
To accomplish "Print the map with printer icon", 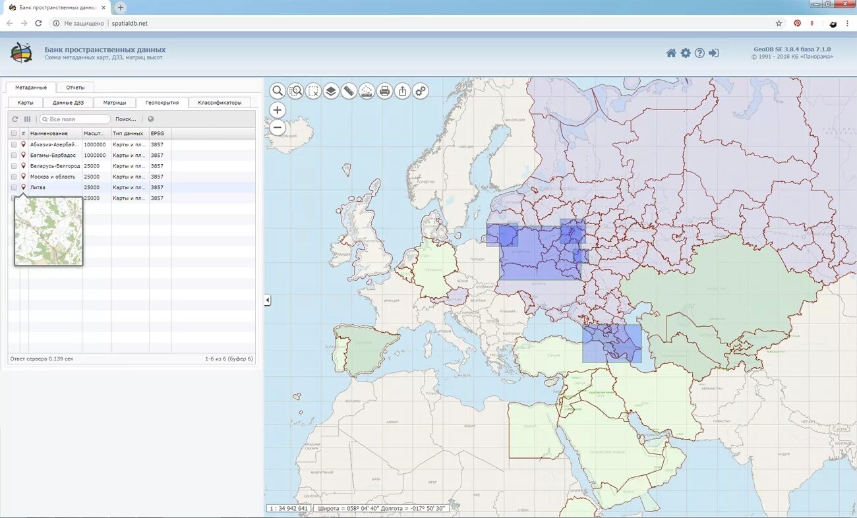I will coord(384,91).
